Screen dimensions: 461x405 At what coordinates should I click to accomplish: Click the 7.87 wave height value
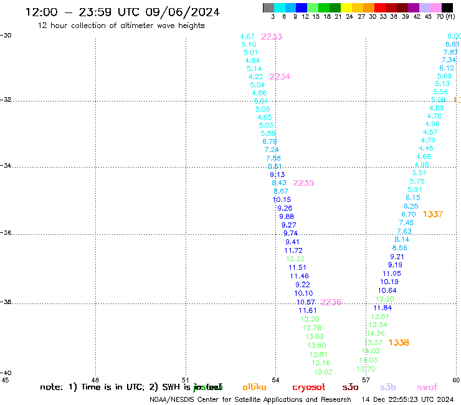pos(450,52)
